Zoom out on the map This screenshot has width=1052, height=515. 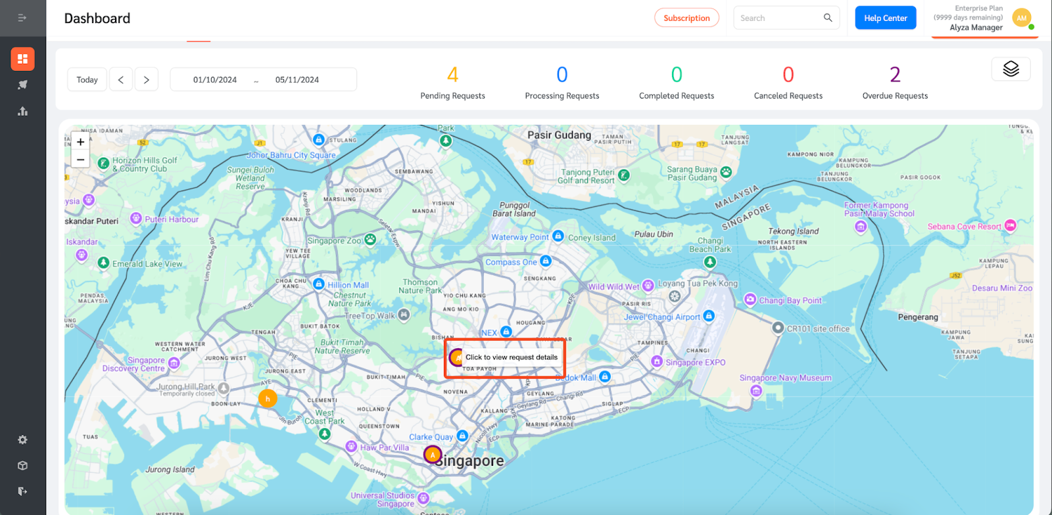tap(80, 159)
